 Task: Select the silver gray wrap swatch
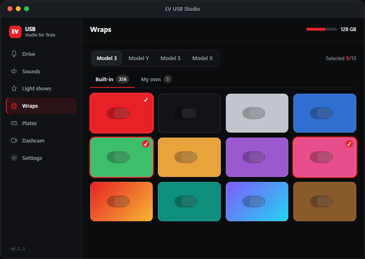click(x=257, y=113)
